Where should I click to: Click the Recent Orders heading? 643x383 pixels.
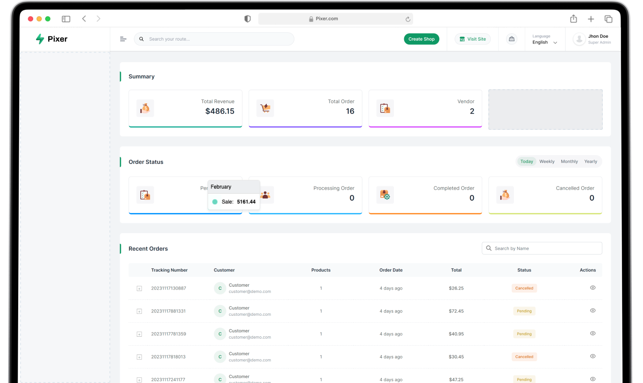pyautogui.click(x=148, y=249)
